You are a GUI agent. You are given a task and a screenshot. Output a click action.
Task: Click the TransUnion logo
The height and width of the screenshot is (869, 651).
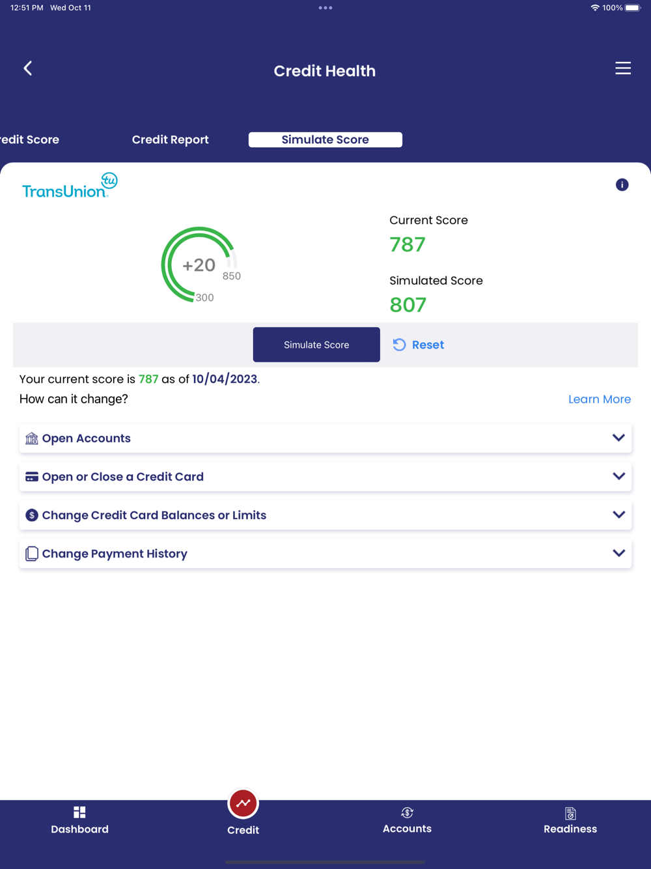(70, 185)
